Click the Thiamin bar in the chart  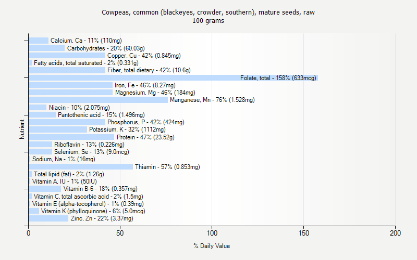pos(81,167)
